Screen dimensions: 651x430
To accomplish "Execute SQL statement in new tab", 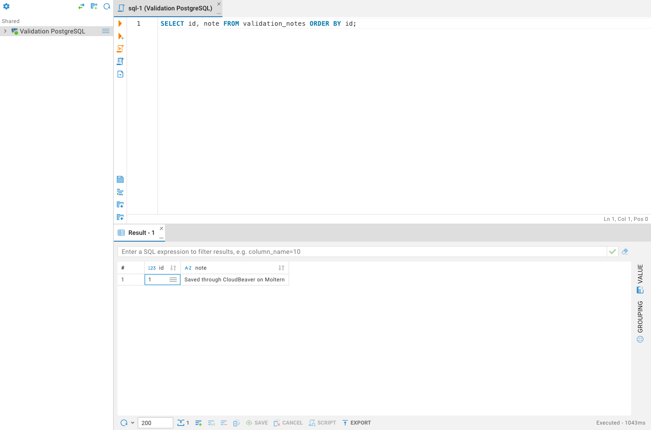I will click(x=121, y=36).
